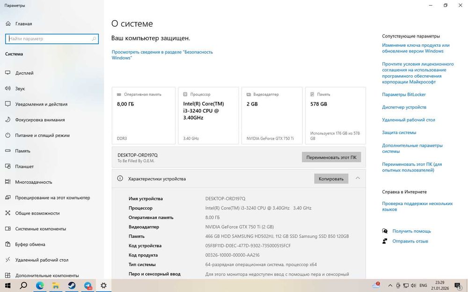Open network status icon in tray
Viewport: 468px width, 292px height.
point(406,285)
